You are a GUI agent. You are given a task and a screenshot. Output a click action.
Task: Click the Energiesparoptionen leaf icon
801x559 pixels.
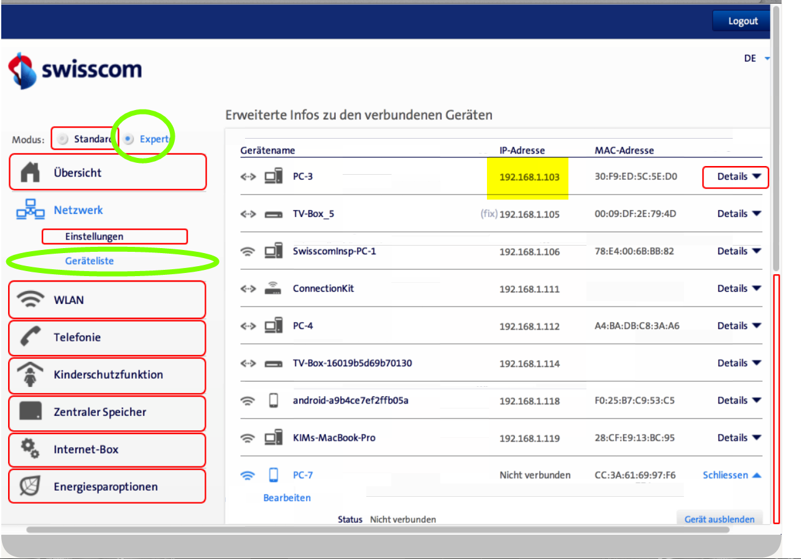pyautogui.click(x=30, y=486)
